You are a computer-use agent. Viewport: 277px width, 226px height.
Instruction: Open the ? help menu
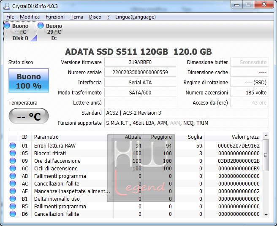pyautogui.click(x=108, y=17)
